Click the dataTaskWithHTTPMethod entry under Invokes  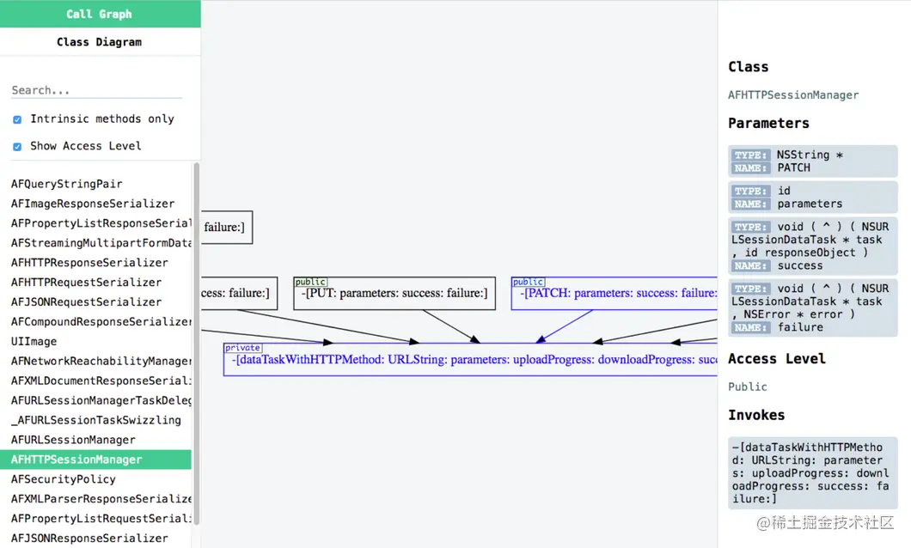point(812,472)
